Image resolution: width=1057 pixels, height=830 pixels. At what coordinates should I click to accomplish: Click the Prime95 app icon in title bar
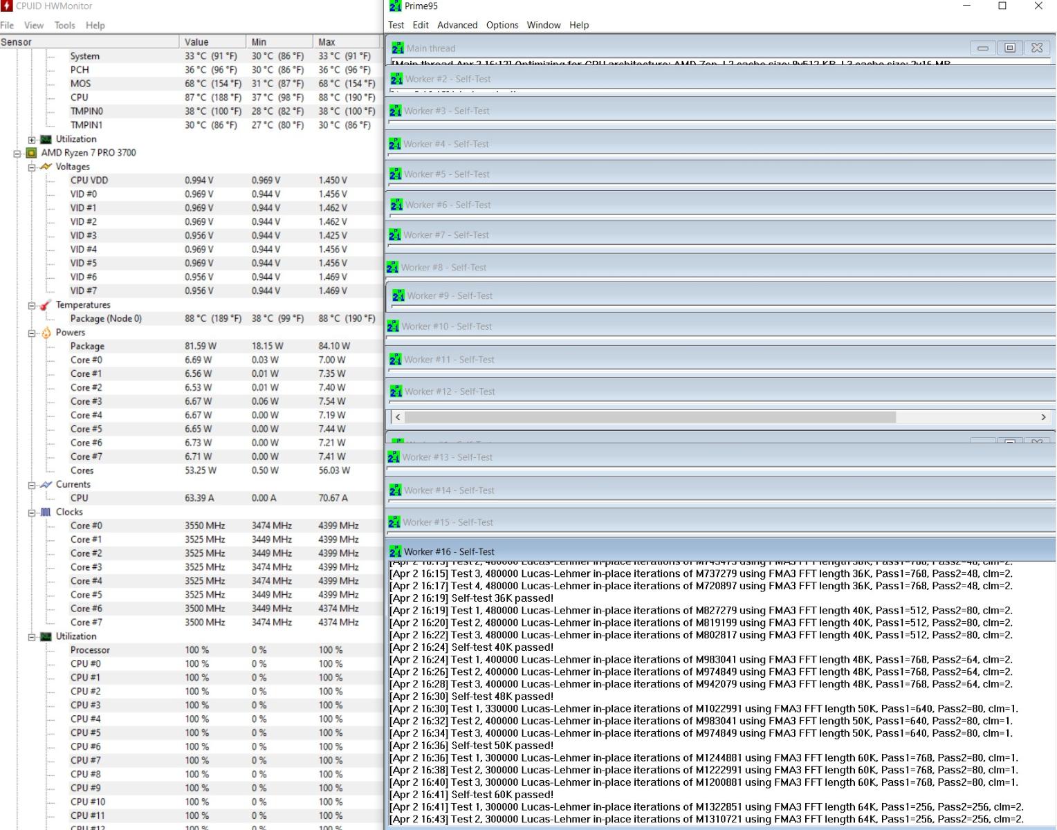(x=395, y=6)
